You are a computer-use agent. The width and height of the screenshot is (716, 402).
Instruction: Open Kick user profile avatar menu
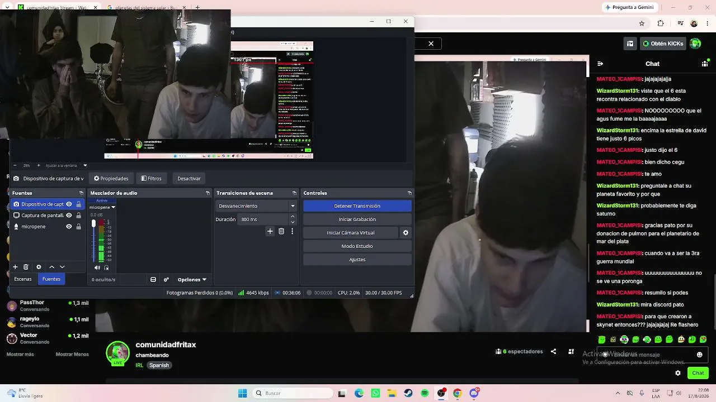[695, 44]
